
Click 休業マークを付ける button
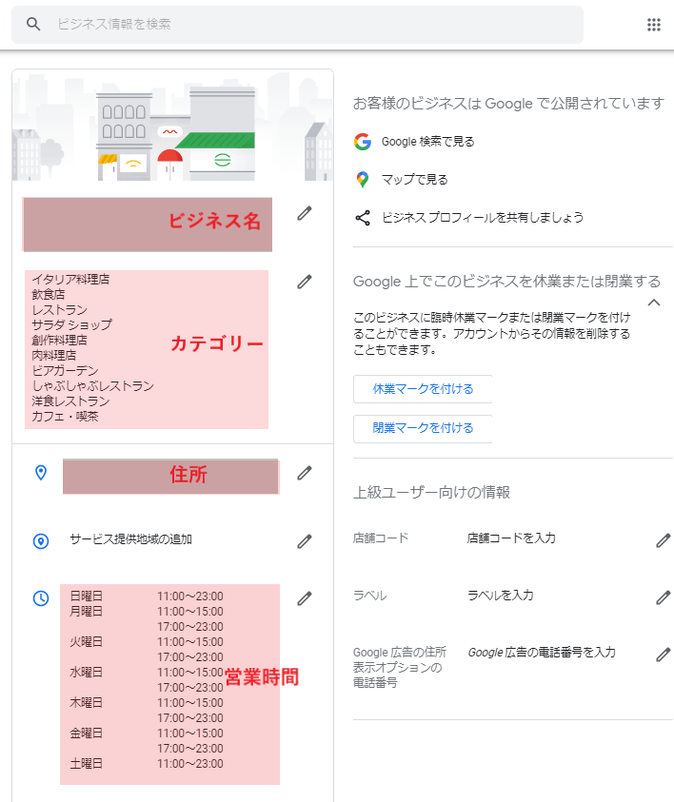point(423,389)
